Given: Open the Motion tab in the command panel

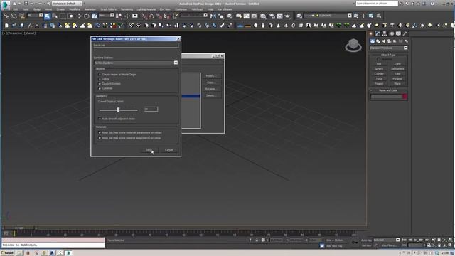Looking at the screenshot, I should coord(392,33).
